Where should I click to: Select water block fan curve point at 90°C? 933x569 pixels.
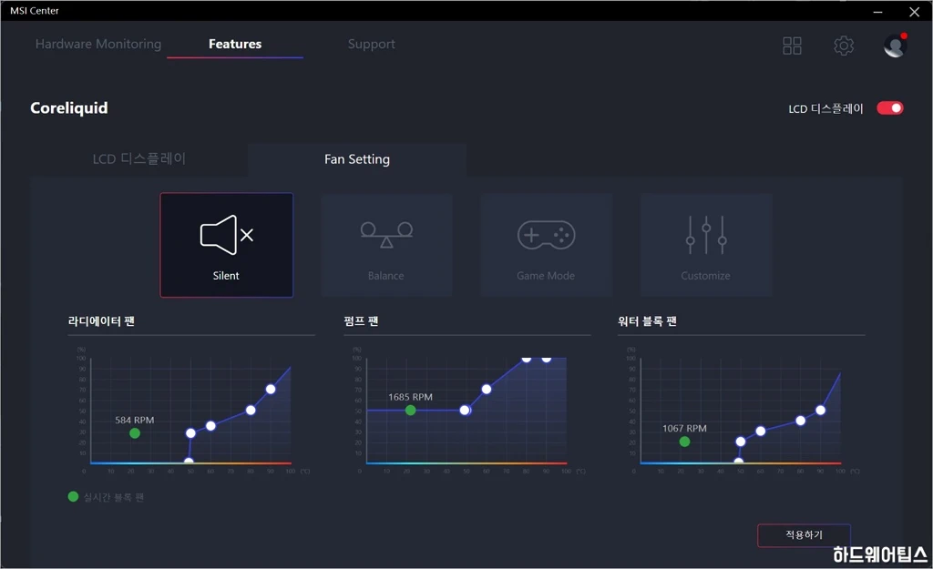821,411
